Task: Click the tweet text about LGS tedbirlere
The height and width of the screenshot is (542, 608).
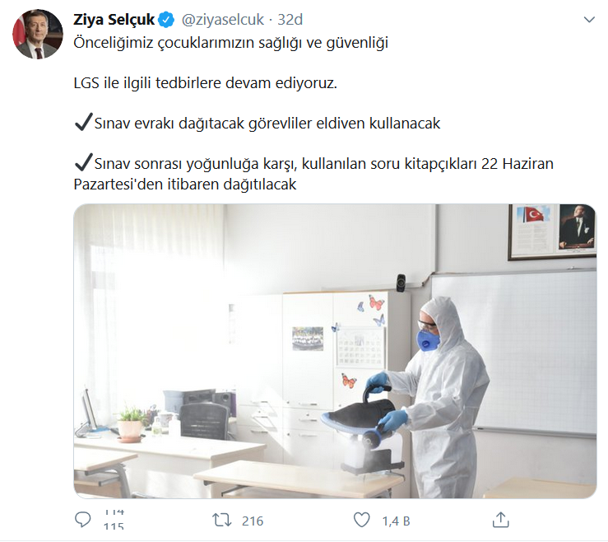Action: 206,83
